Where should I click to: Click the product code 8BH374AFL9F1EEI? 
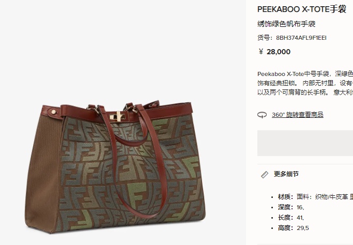pyautogui.click(x=301, y=38)
